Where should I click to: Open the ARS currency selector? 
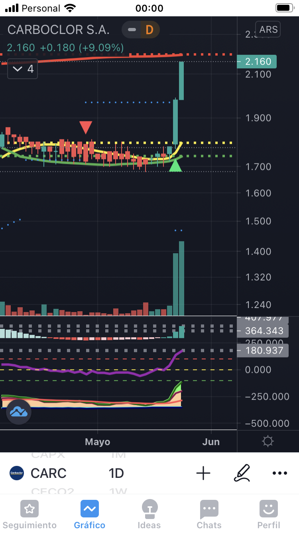click(x=268, y=29)
